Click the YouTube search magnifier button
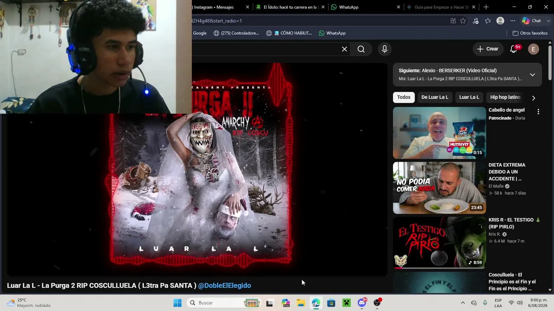 [361, 49]
